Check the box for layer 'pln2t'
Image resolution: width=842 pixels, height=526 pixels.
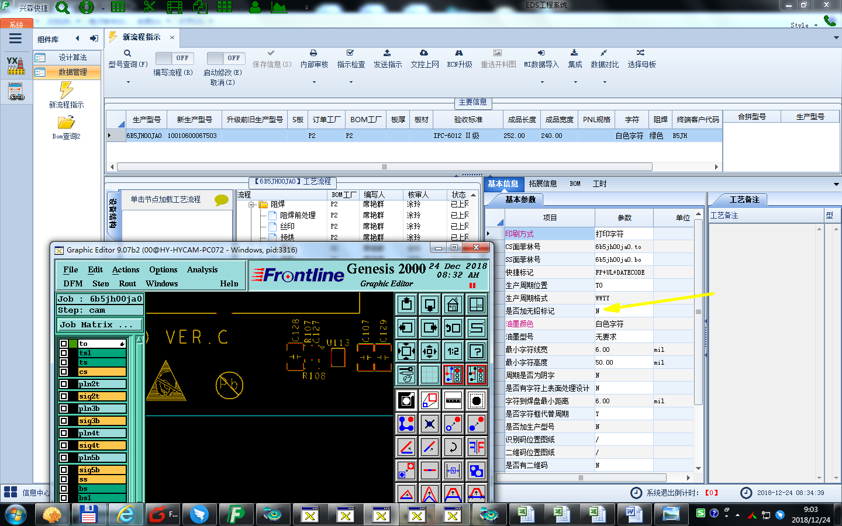[64, 384]
